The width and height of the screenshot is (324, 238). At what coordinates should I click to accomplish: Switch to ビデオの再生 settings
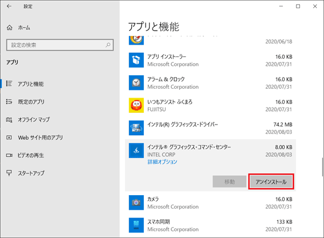[60, 155]
